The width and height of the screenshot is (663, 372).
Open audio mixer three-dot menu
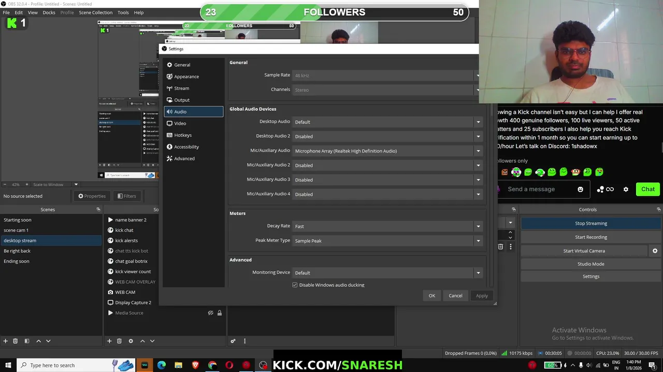pos(244,341)
